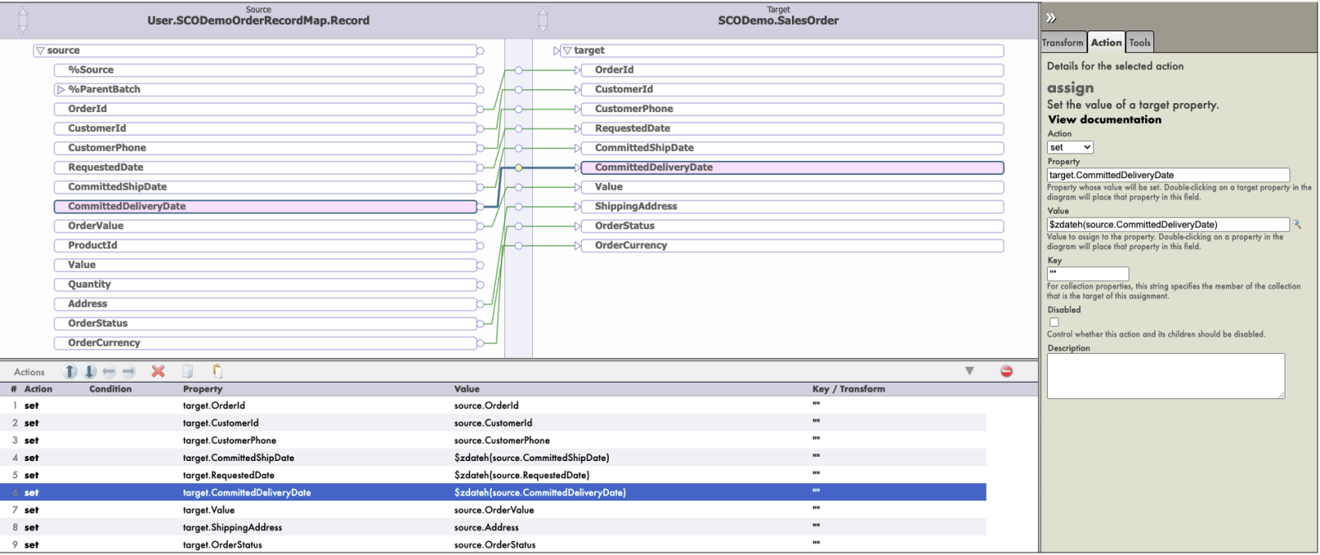Click inside the Description text area

[1165, 376]
